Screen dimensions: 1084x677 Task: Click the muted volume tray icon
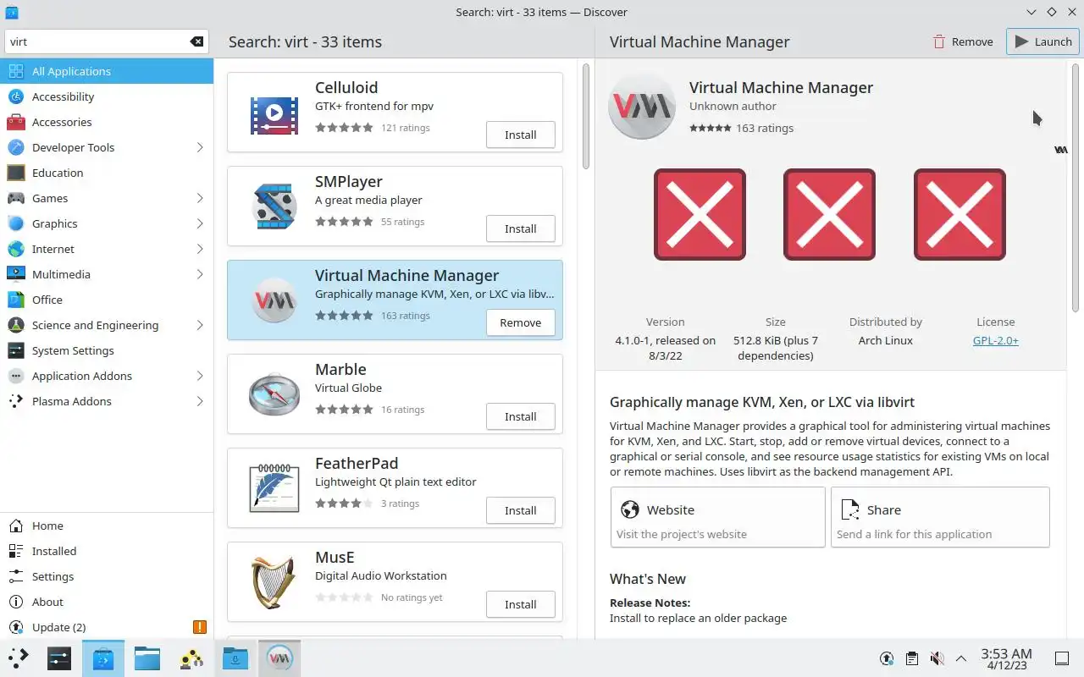tap(937, 658)
